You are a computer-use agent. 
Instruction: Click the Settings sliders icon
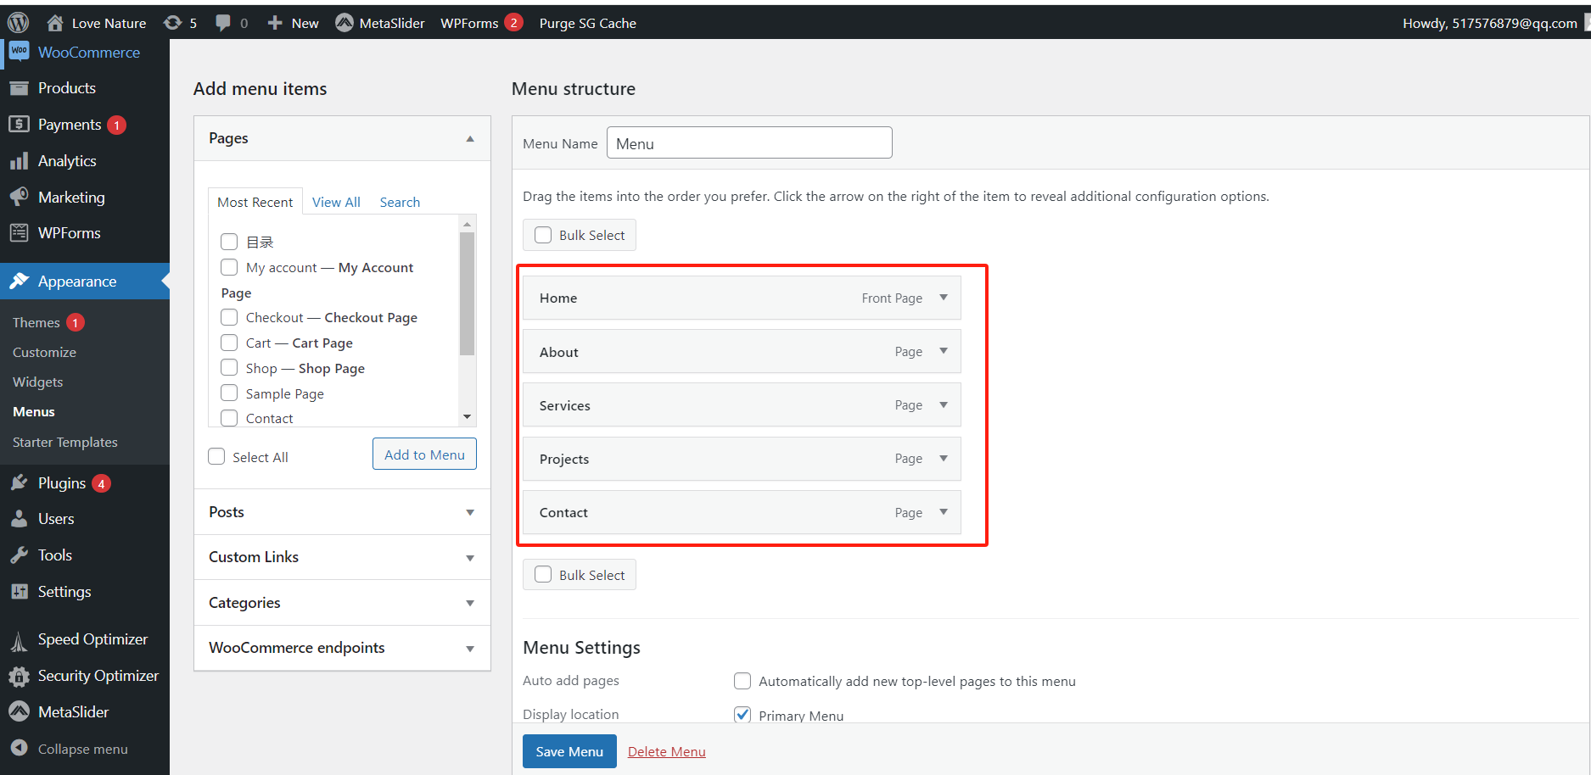(19, 592)
